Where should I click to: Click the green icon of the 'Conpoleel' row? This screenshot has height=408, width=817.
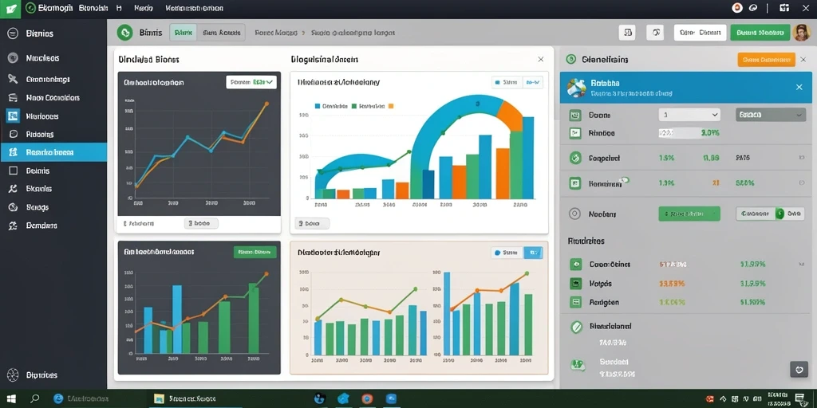(x=575, y=158)
